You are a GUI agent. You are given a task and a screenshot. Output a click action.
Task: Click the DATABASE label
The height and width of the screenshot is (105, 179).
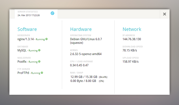23,47
